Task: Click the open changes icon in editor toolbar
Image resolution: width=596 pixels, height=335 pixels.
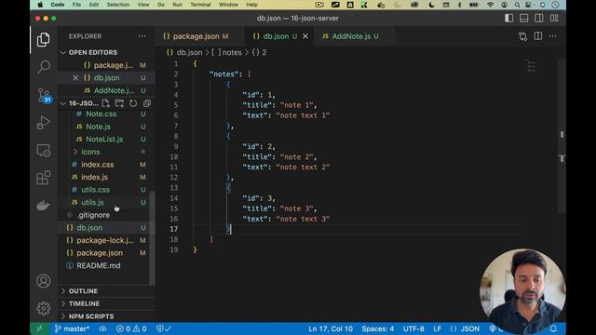Action: 522,36
